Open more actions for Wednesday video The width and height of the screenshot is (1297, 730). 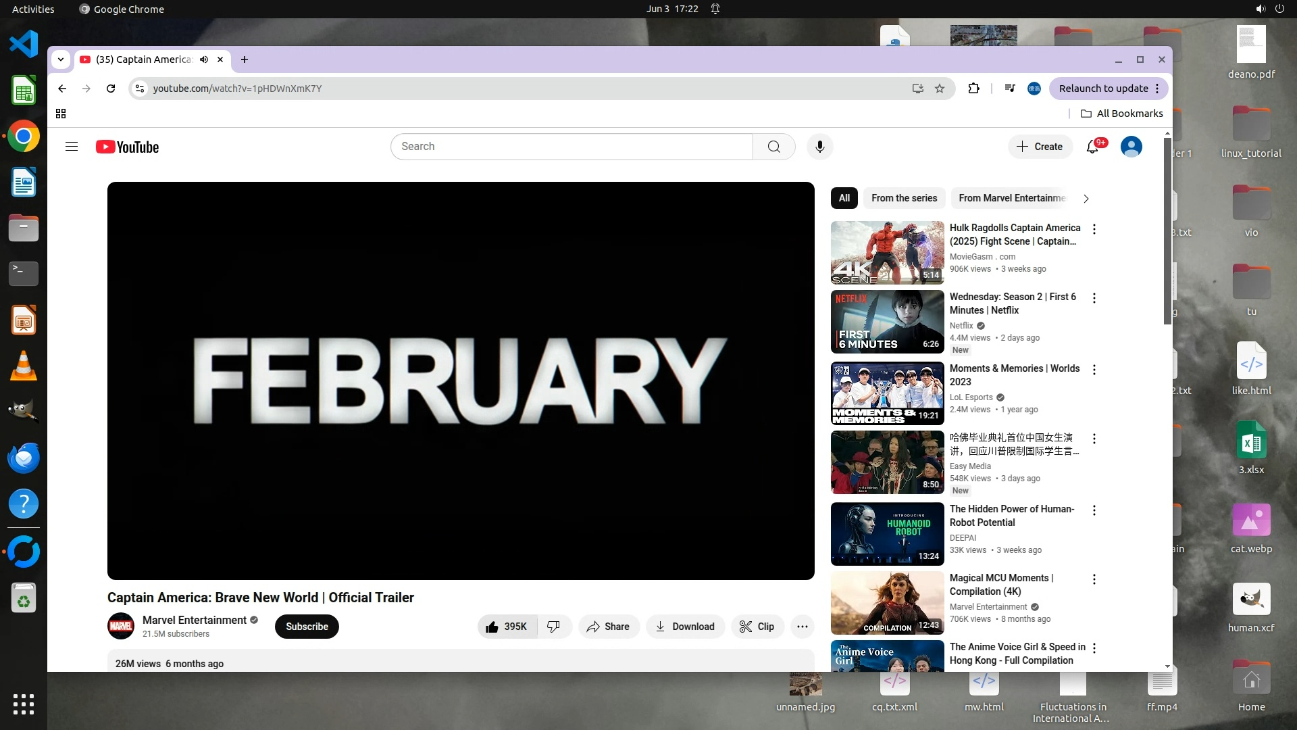(x=1094, y=298)
